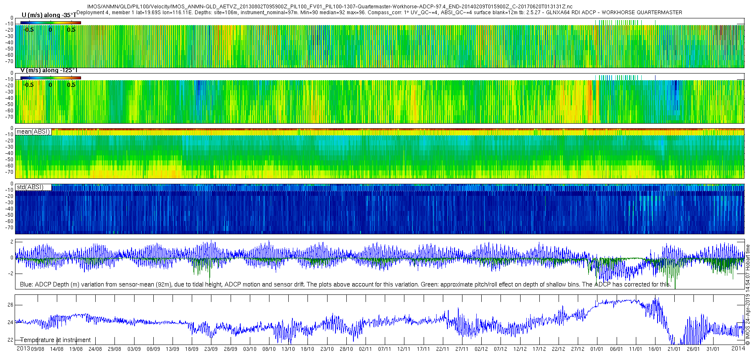Click the 23/09 date tick label
The image size is (752, 355).
(x=211, y=349)
